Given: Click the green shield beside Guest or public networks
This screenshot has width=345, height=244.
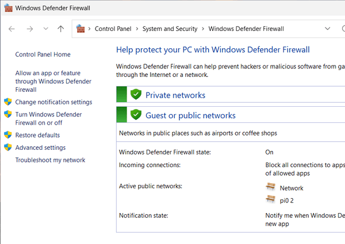Looking at the screenshot, I should click(136, 115).
